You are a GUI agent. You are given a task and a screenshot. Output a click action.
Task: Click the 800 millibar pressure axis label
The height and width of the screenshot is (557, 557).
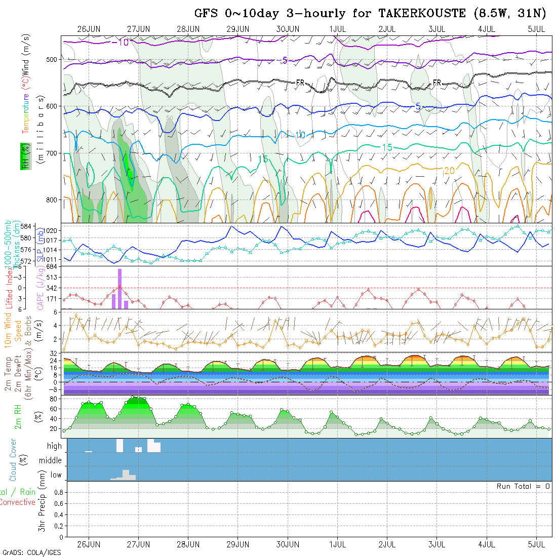52,200
